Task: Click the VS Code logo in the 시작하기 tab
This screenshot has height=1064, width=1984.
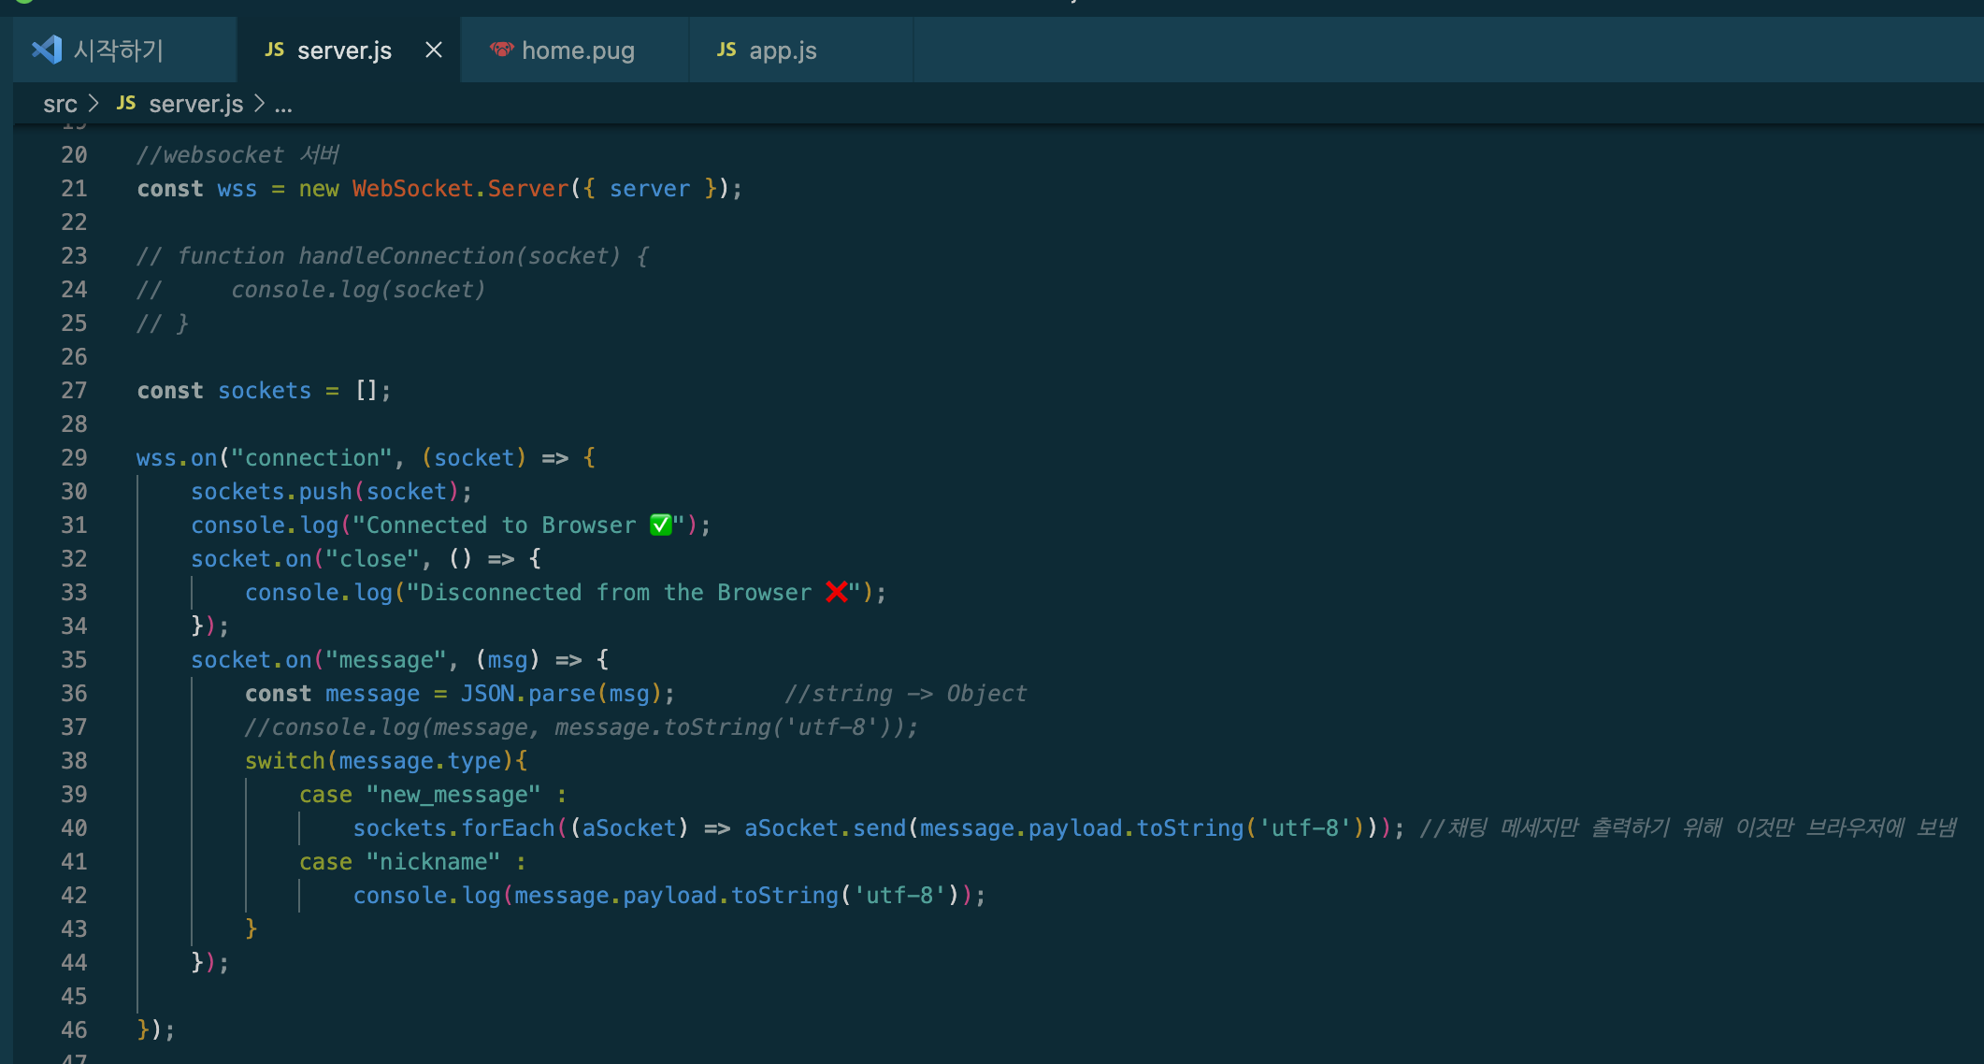Action: [x=47, y=50]
